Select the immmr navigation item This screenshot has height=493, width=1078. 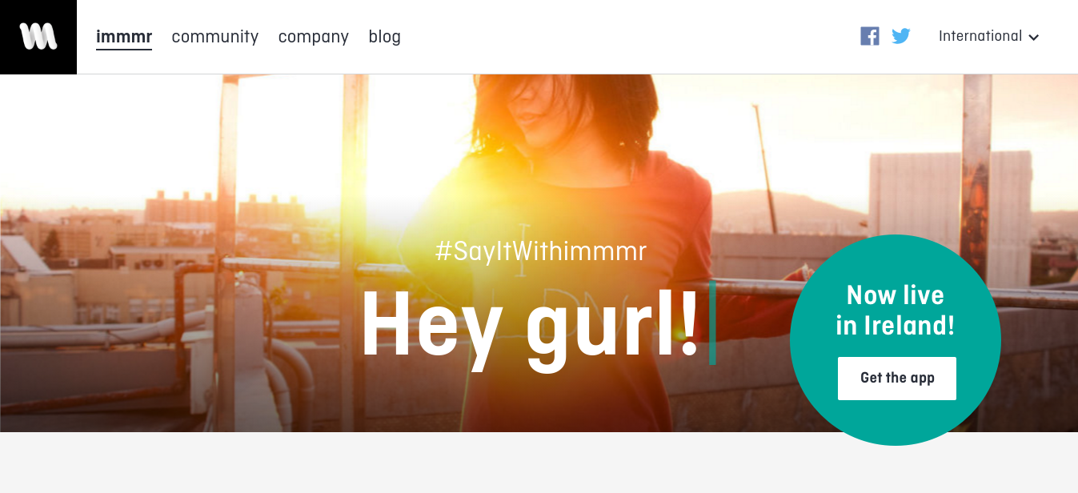pyautogui.click(x=124, y=37)
